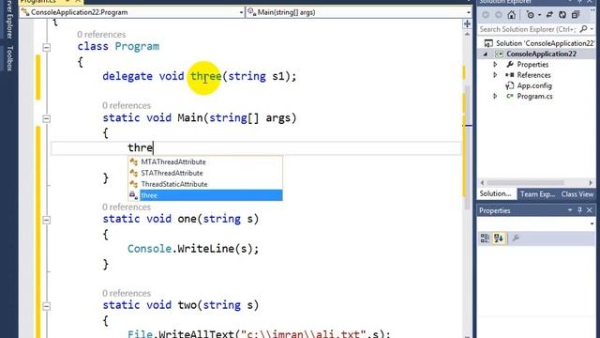This screenshot has height=338, width=600.
Task: Open Pending Changes Filter in Solution Explorer
Action: (531, 15)
